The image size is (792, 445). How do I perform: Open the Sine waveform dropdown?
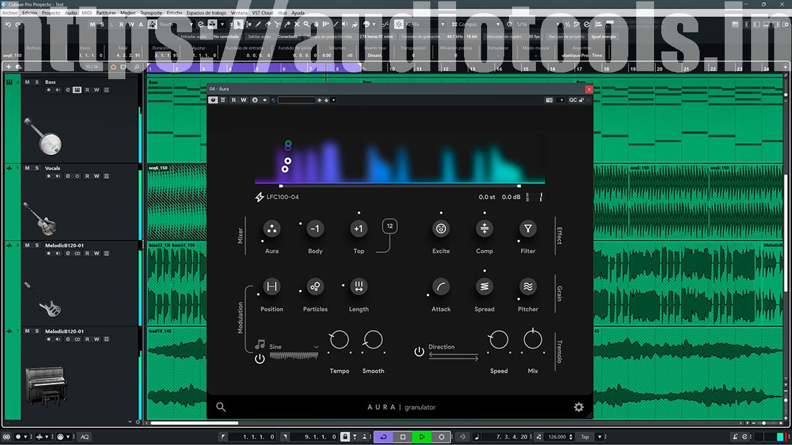[294, 347]
